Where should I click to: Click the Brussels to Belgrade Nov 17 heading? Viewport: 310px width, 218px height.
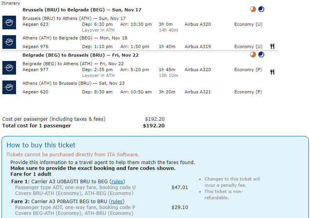pos(82,10)
